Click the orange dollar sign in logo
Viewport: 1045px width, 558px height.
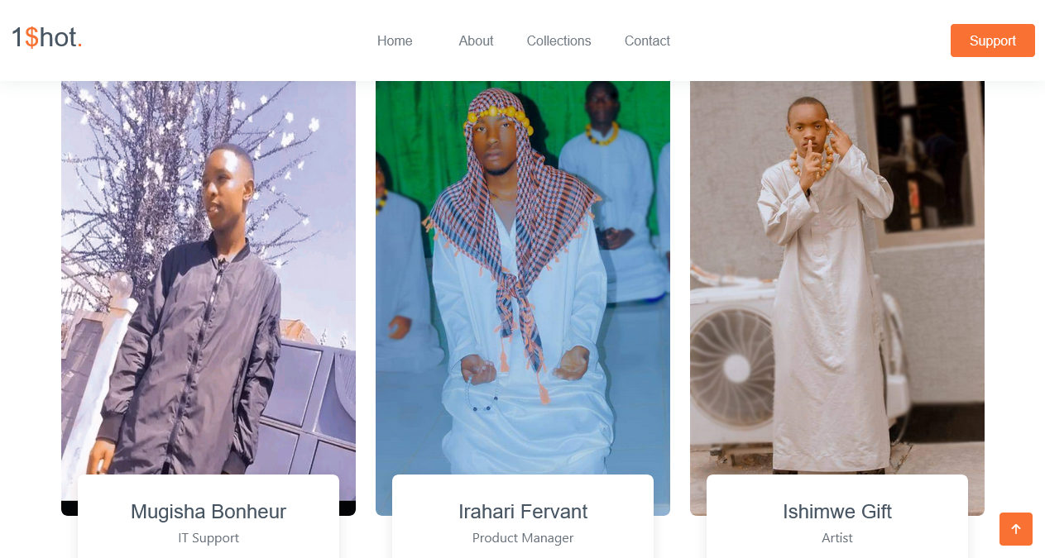[x=31, y=38]
